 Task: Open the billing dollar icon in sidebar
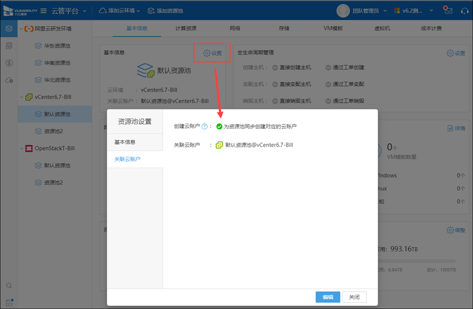(9, 63)
